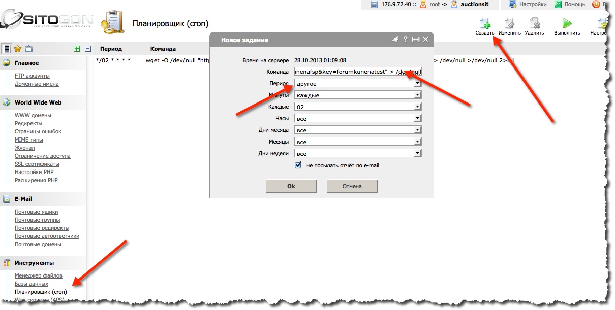Toggle the 'не посылать отчёт по e-mail' checkbox

(298, 165)
